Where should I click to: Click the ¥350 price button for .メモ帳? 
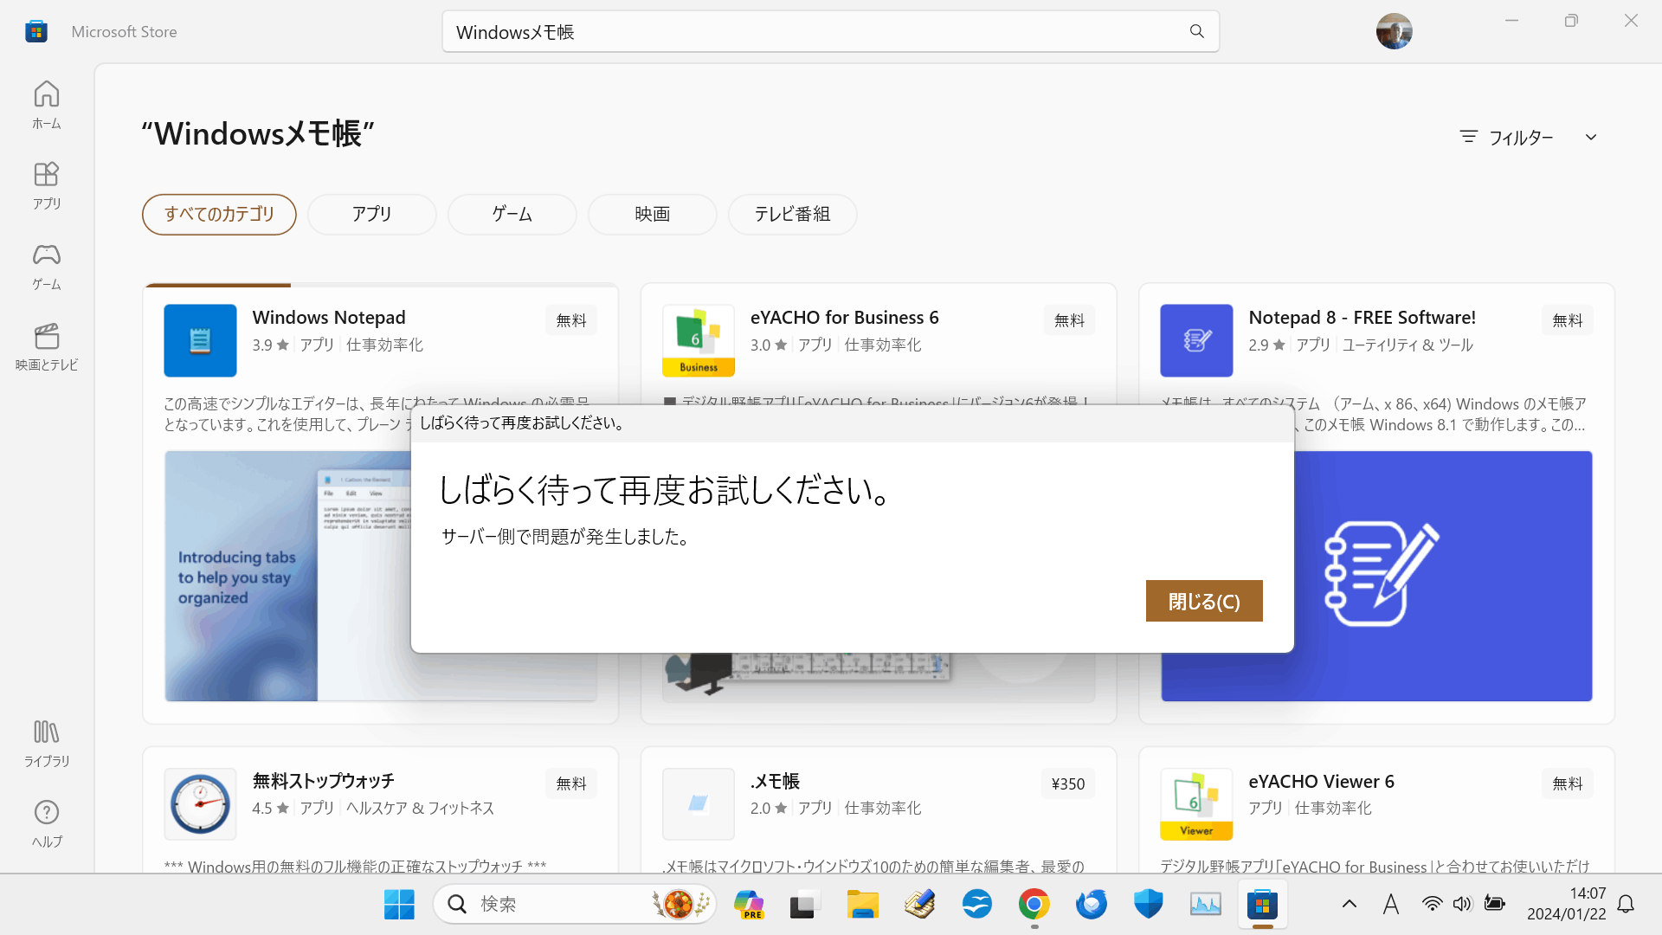tap(1067, 783)
